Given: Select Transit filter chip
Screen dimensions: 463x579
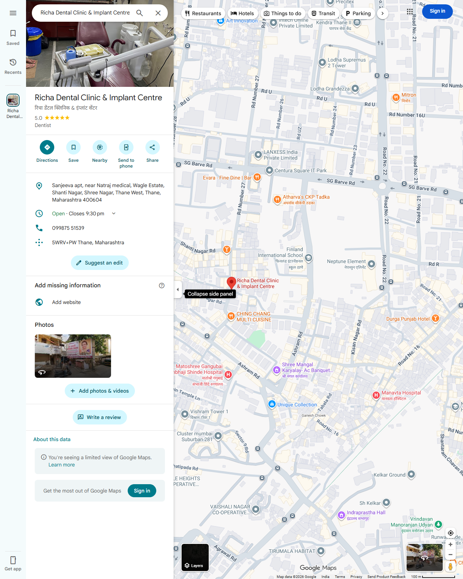Looking at the screenshot, I should [323, 13].
